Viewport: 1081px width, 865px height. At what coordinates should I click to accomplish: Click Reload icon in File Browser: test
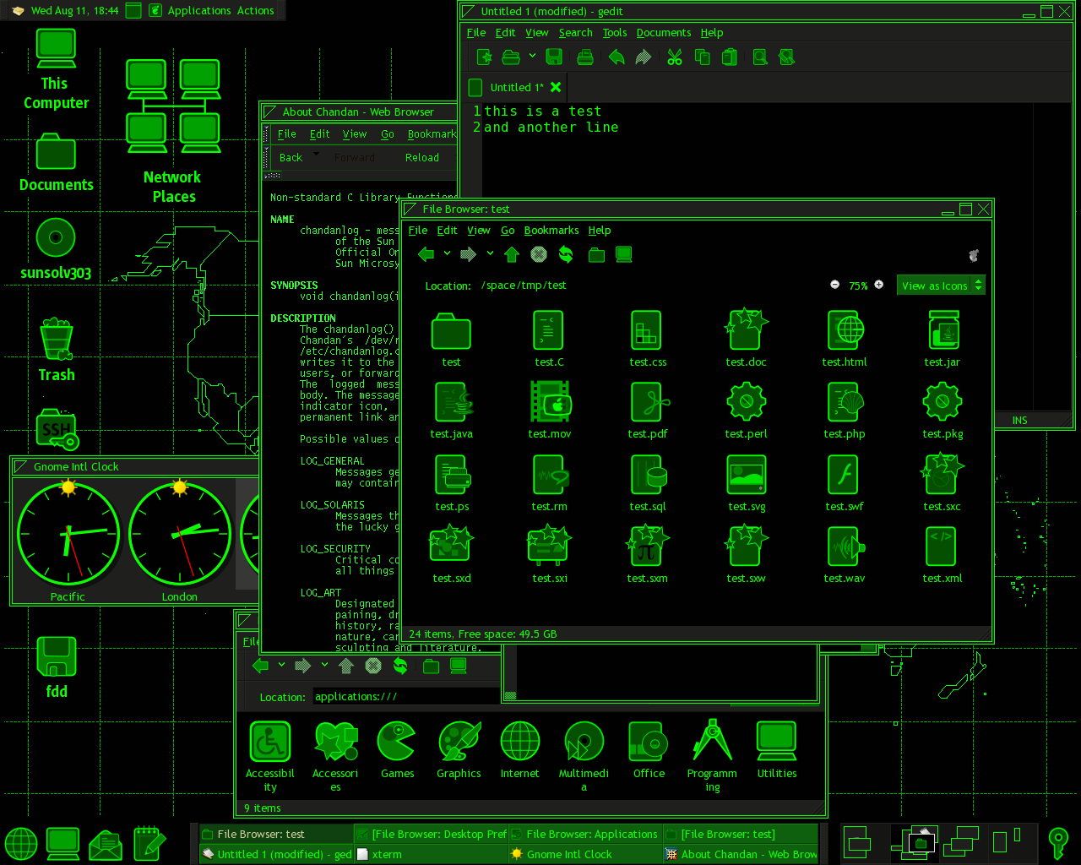pyautogui.click(x=566, y=254)
